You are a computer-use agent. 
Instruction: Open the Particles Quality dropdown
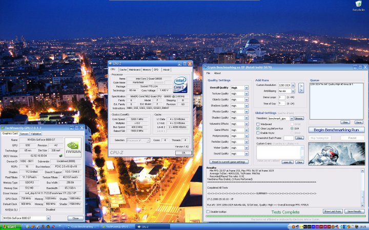pos(247,142)
